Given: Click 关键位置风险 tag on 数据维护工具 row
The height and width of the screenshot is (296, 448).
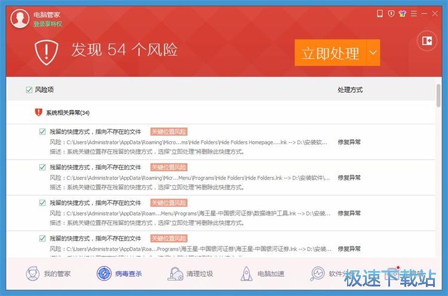Looking at the screenshot, I should click(x=169, y=203).
